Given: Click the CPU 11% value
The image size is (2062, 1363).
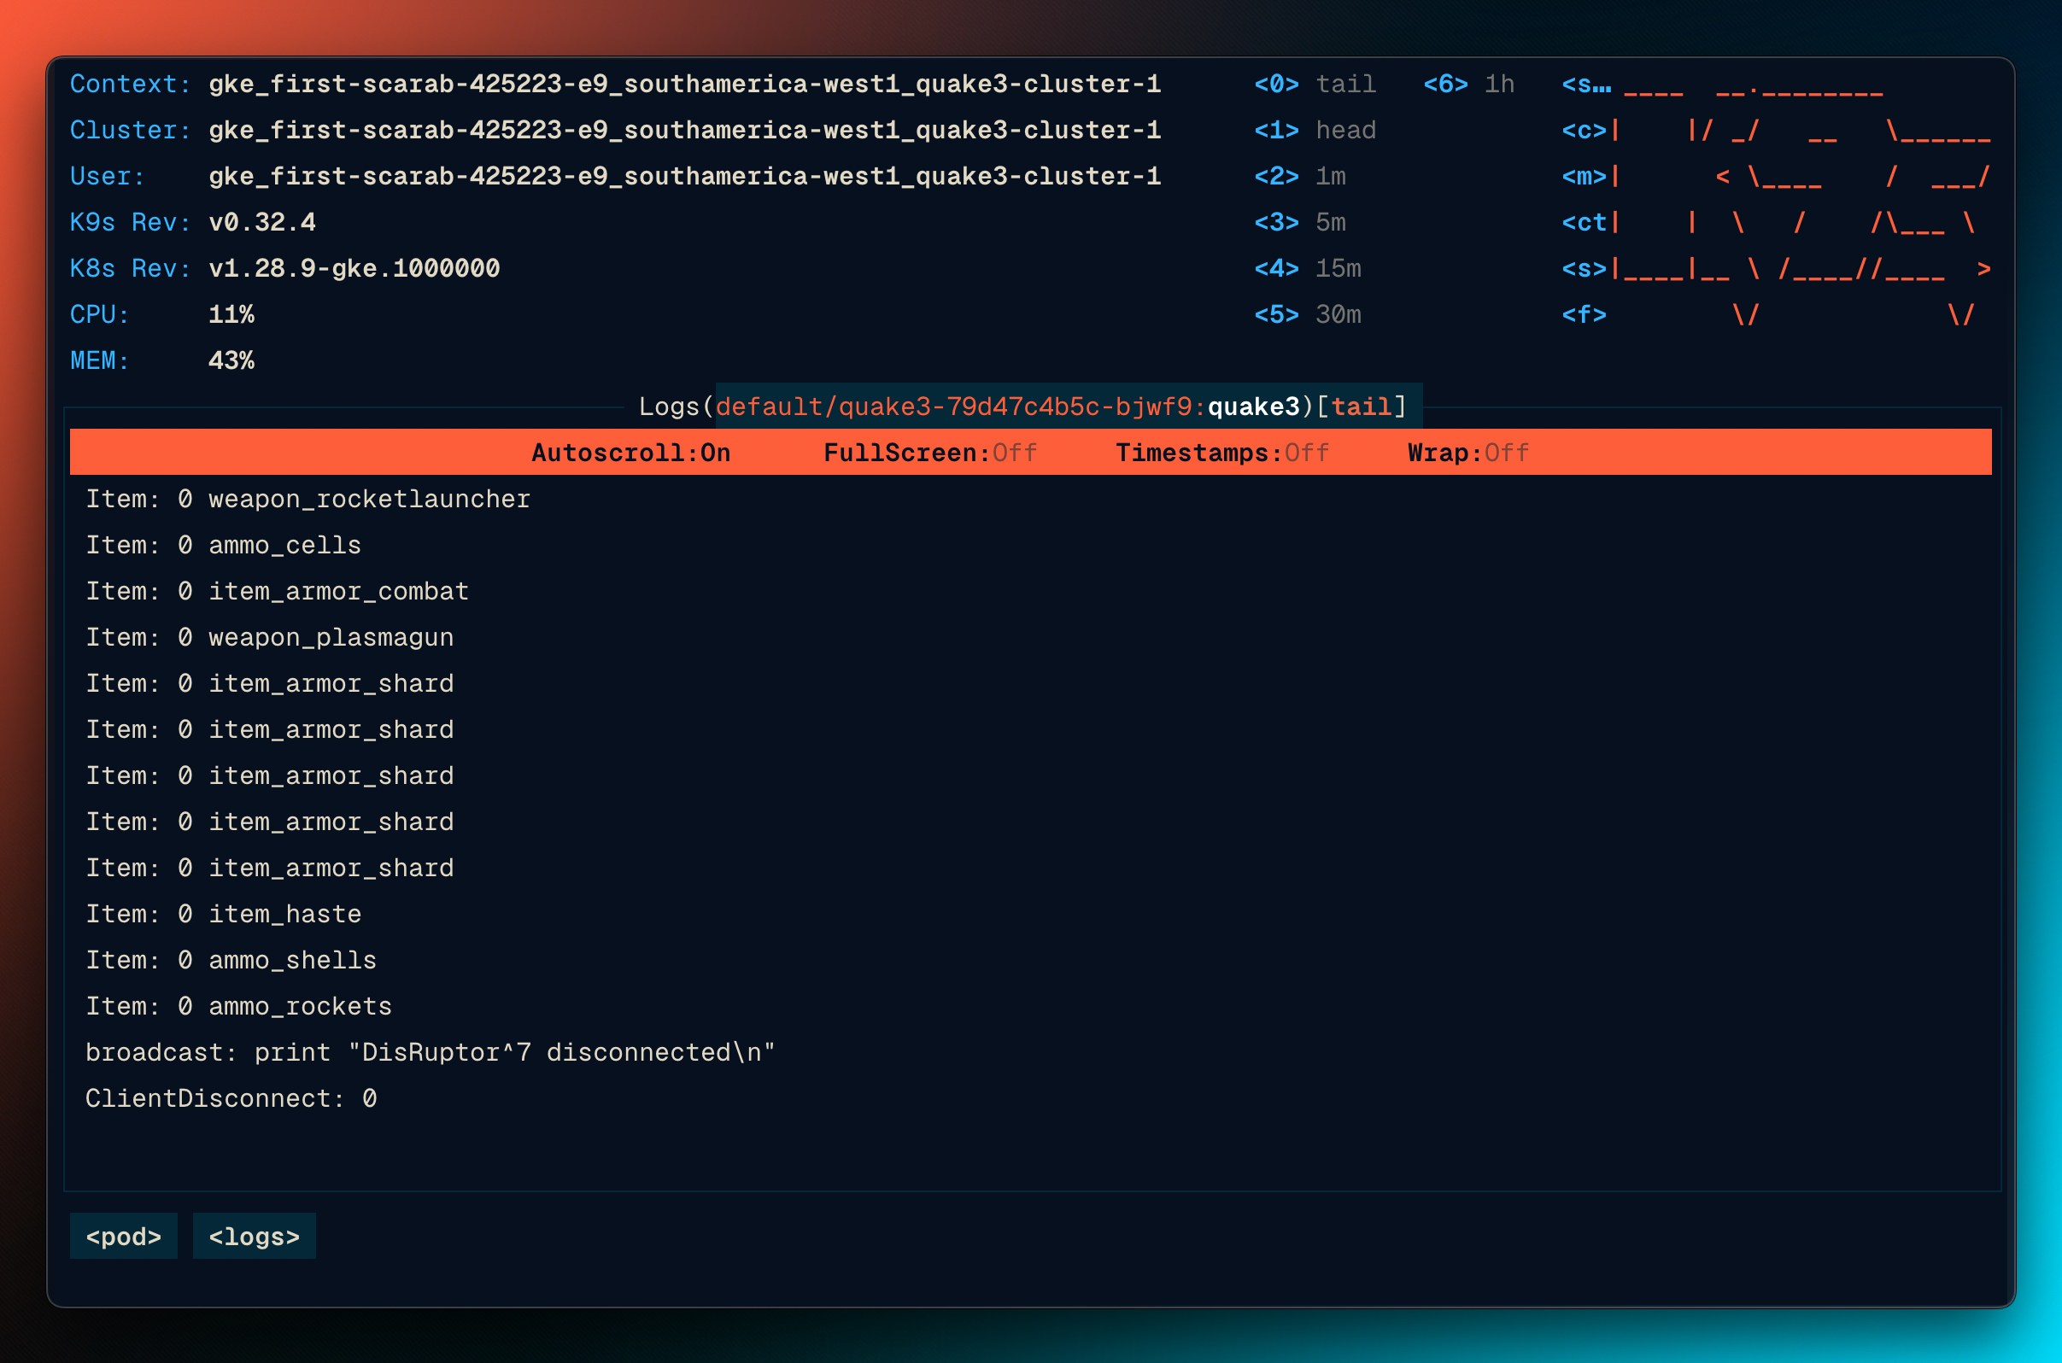Looking at the screenshot, I should tap(231, 314).
